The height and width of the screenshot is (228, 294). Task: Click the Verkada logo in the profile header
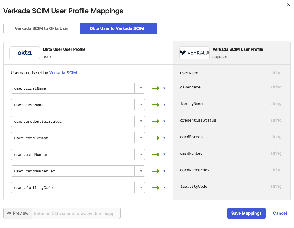(194, 53)
